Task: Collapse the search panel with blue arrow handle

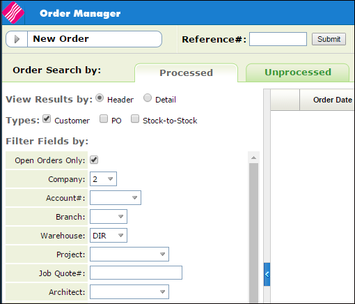Action: pyautogui.click(x=267, y=274)
